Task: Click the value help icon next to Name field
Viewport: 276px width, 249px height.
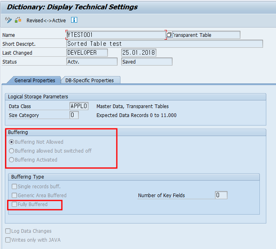Action: (x=169, y=35)
